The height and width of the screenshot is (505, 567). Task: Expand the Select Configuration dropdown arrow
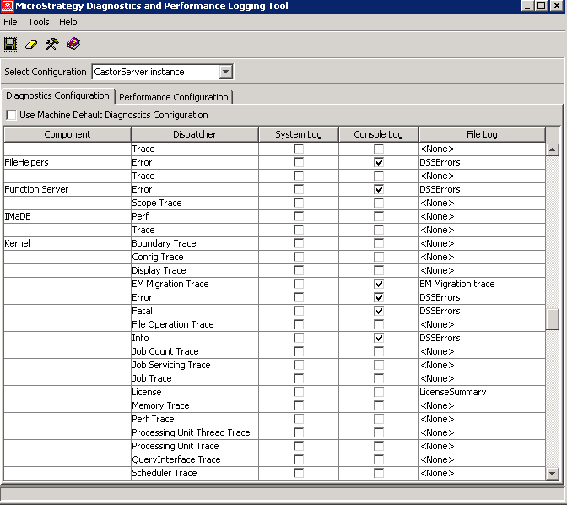click(x=225, y=72)
